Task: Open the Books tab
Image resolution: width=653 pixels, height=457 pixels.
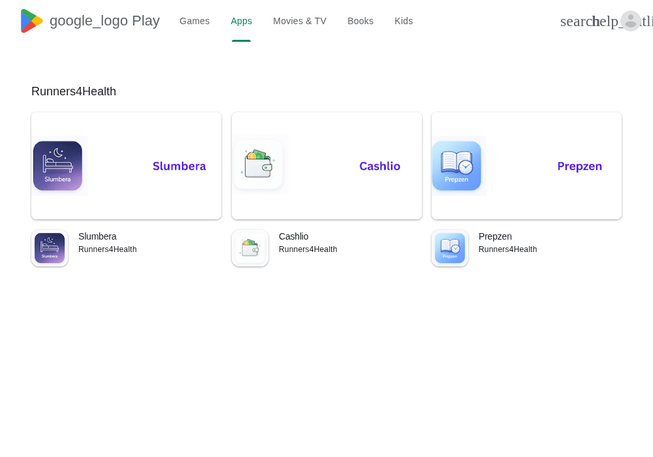Action: [x=360, y=22]
